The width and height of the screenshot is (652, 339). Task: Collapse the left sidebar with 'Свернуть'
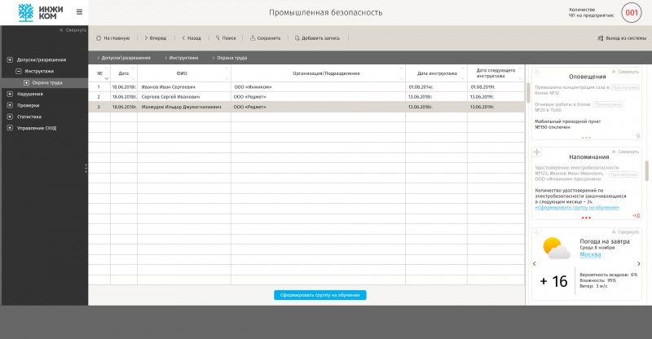(x=73, y=30)
